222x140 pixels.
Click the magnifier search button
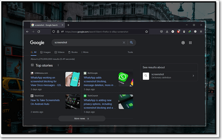[x=131, y=43]
